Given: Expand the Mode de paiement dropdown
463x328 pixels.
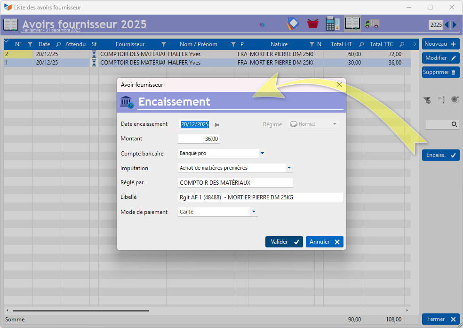Looking at the screenshot, I should pyautogui.click(x=254, y=212).
